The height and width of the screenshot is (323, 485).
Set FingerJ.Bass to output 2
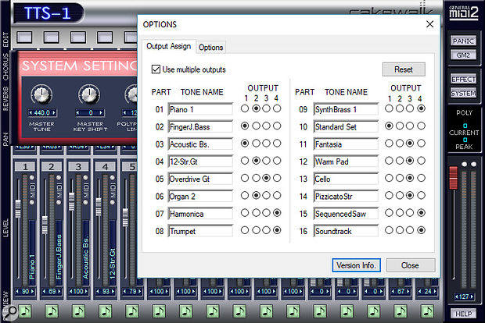point(256,126)
